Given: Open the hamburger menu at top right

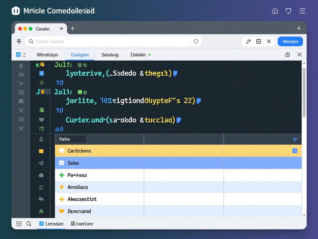Looking at the screenshot, I should tap(302, 11).
